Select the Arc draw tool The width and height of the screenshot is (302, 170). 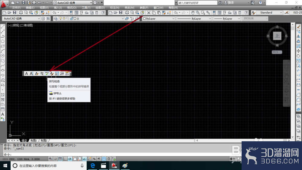pos(3,51)
